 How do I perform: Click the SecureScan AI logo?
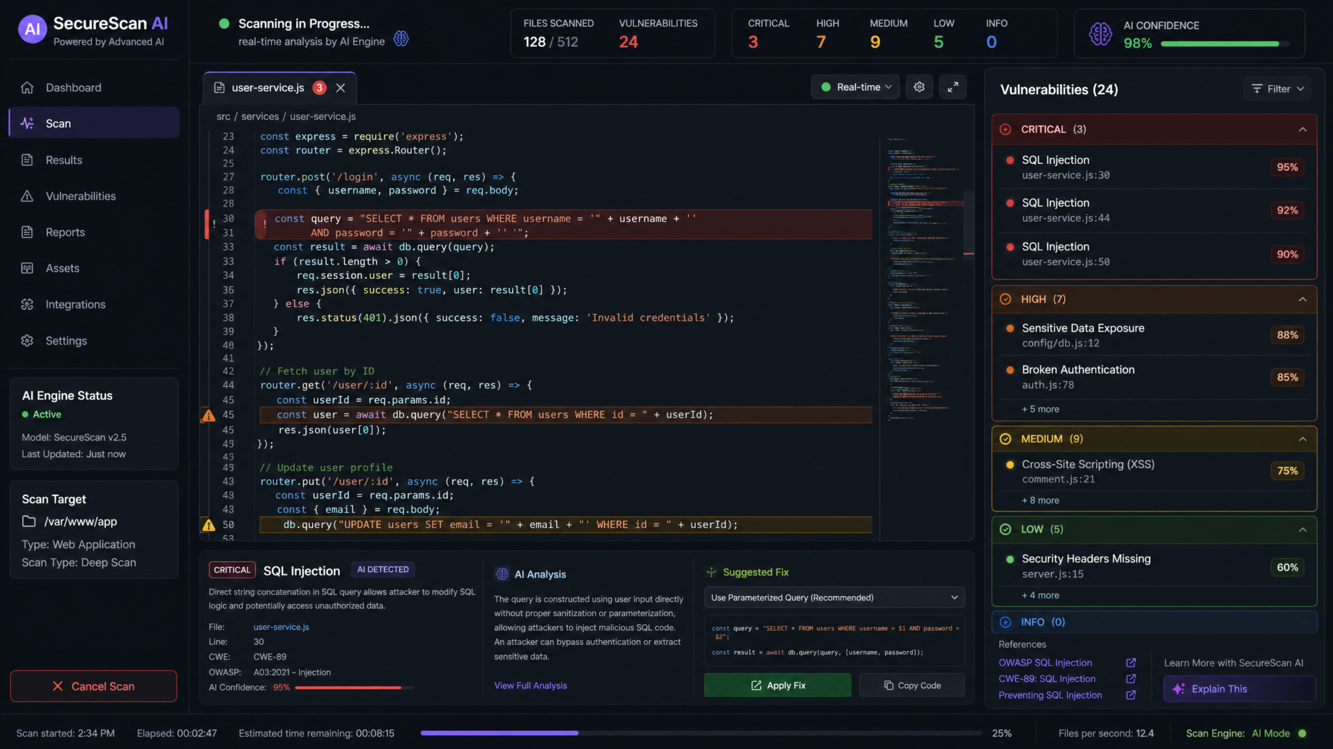click(x=33, y=29)
